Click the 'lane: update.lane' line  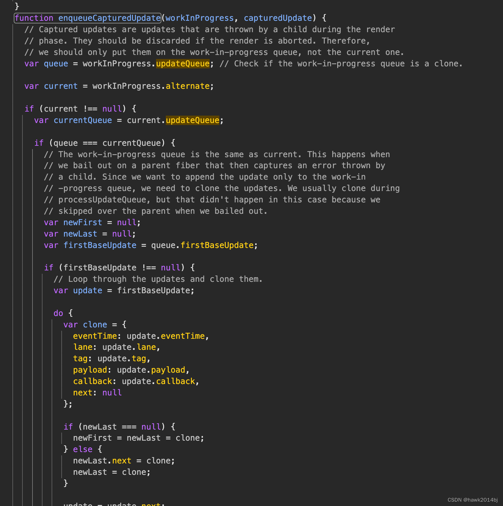(117, 347)
